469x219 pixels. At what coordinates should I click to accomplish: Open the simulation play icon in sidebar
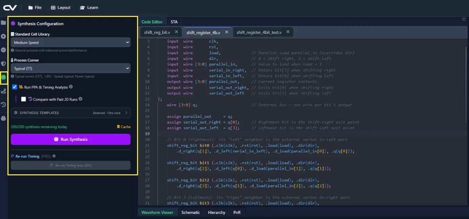pyautogui.click(x=3, y=36)
